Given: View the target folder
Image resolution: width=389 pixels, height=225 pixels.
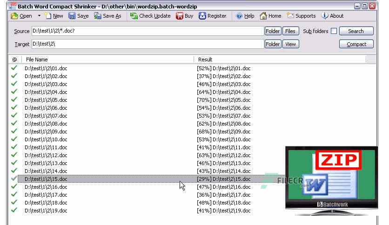Looking at the screenshot, I should 290,44.
